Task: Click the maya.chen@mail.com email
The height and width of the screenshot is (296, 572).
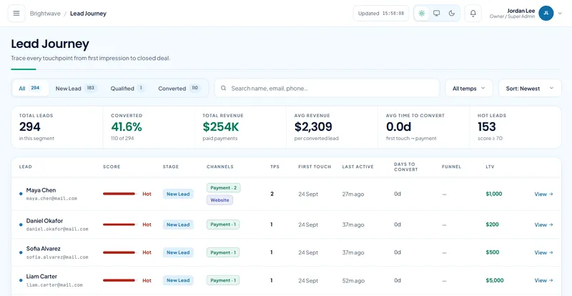Action: 51,199
